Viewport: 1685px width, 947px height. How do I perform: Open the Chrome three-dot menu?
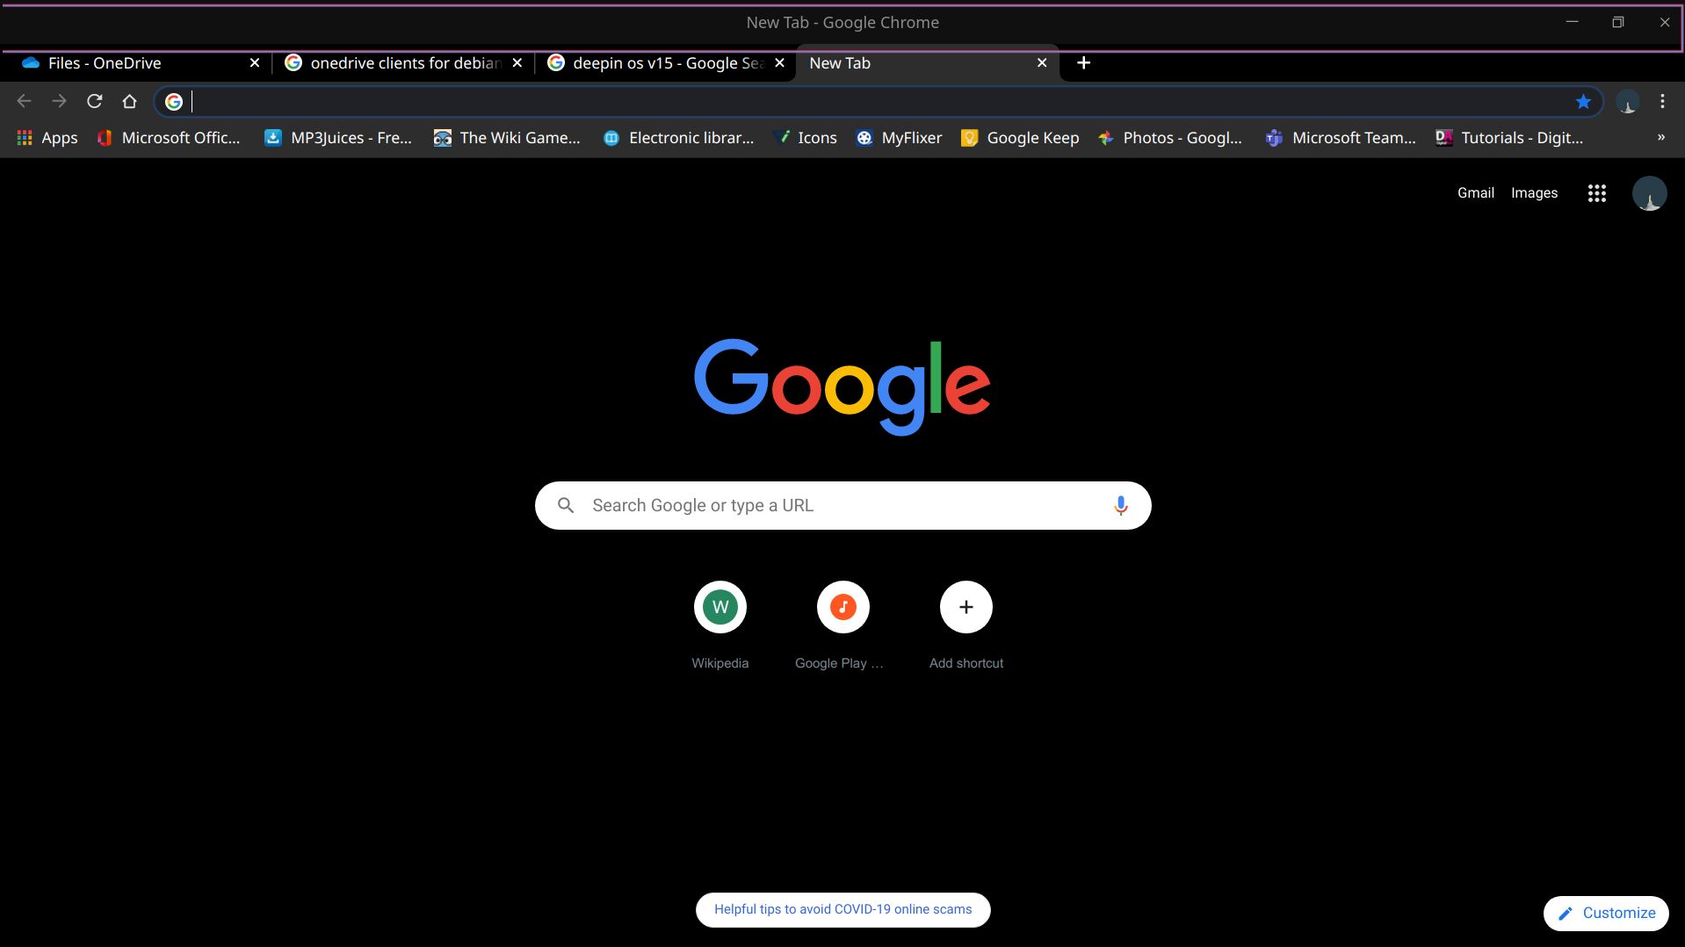point(1662,102)
